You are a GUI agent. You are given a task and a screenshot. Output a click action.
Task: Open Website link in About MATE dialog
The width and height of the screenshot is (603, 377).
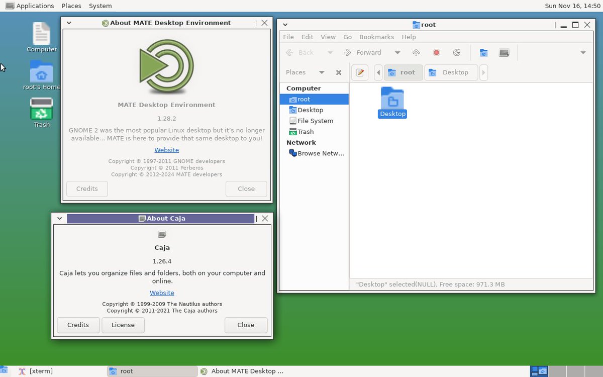[x=166, y=150]
